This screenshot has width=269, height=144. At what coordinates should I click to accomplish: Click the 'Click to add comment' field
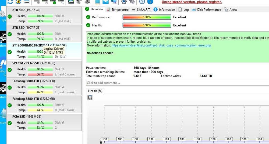(x=178, y=83)
